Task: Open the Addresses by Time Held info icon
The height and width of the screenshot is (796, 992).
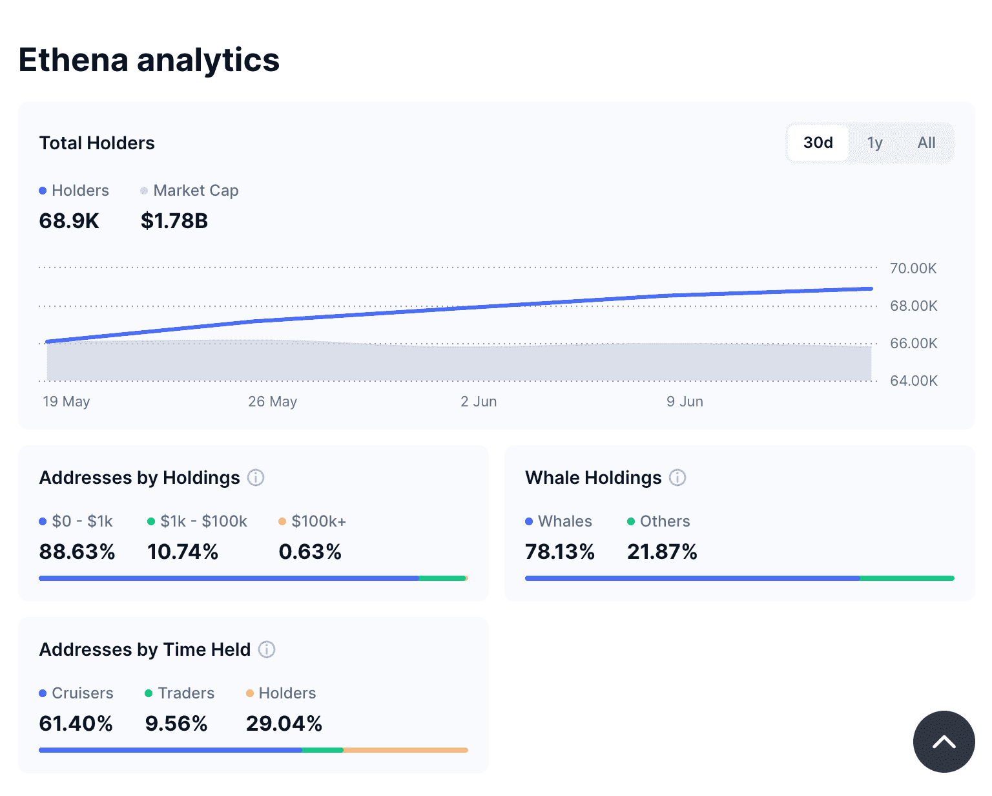Action: click(x=267, y=649)
